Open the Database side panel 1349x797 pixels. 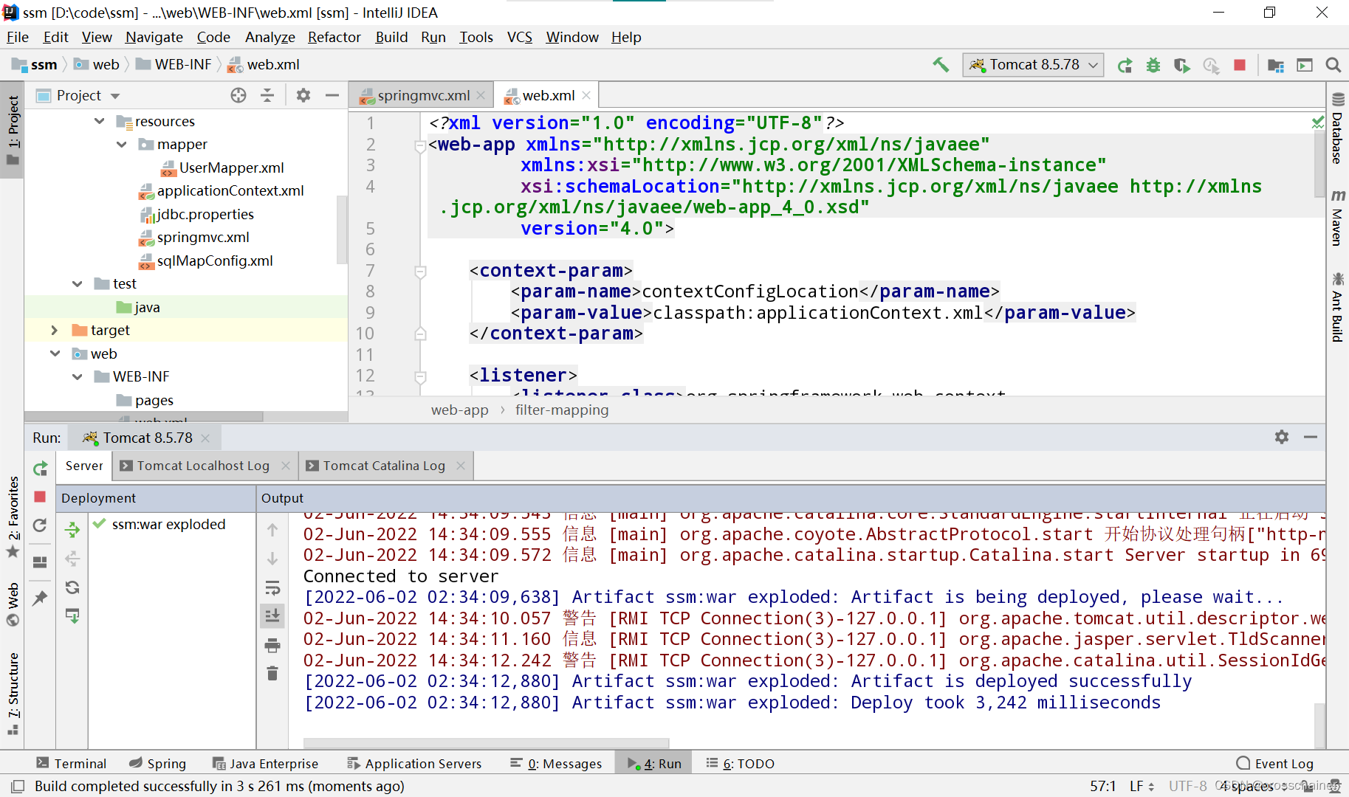[x=1338, y=128]
